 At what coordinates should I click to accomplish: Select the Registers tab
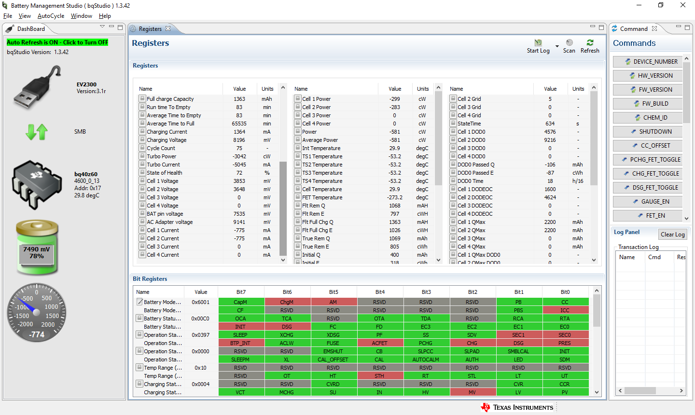150,29
